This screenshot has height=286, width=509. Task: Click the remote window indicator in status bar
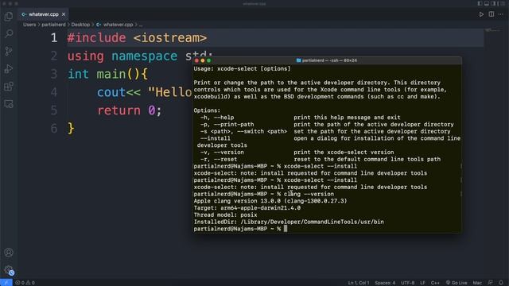click(x=6, y=283)
